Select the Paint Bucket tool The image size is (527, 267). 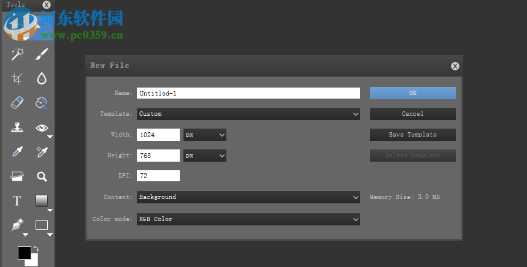(42, 103)
